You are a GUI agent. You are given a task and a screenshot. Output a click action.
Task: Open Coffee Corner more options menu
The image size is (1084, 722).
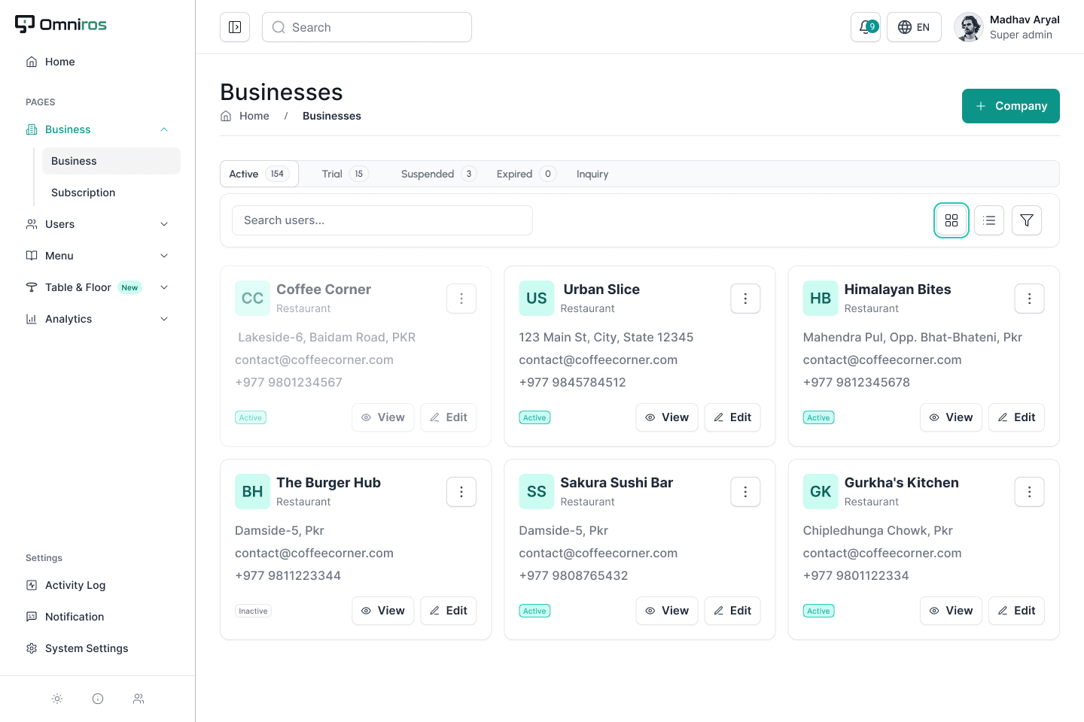461,299
